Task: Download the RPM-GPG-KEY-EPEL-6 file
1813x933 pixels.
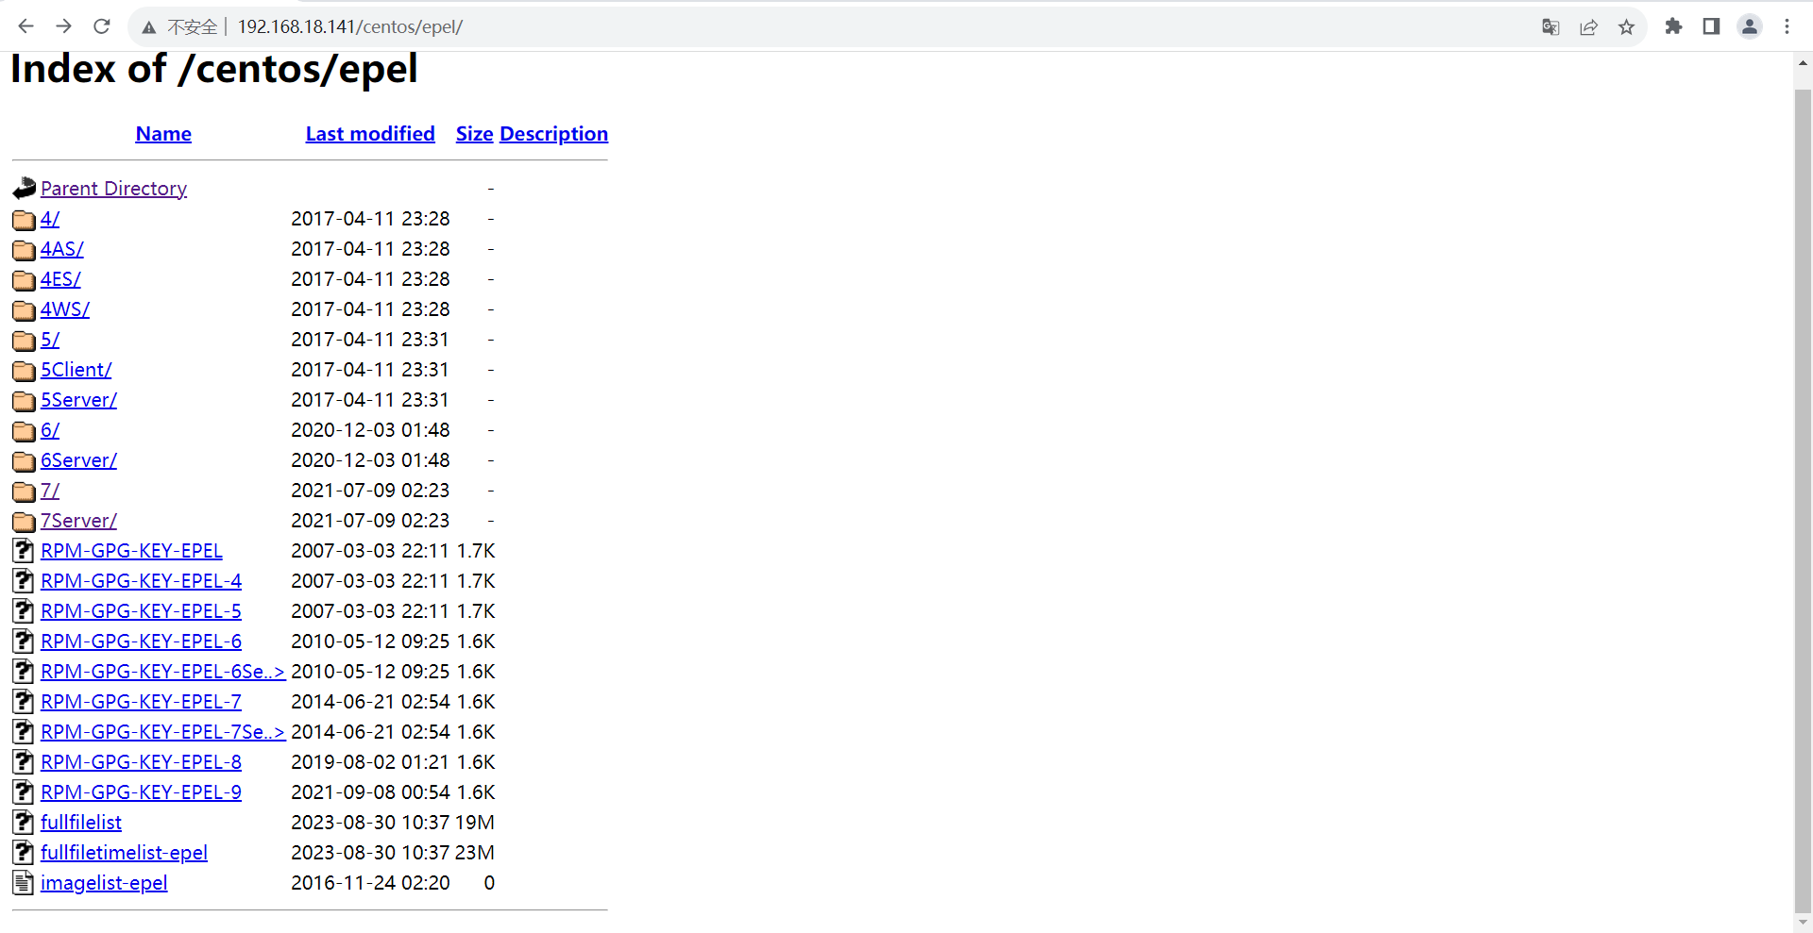Action: (141, 641)
